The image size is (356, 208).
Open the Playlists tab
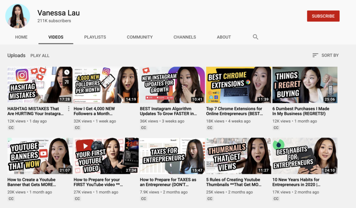point(95,37)
